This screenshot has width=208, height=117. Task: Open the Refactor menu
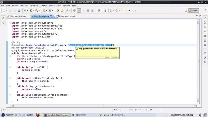coord(24,6)
